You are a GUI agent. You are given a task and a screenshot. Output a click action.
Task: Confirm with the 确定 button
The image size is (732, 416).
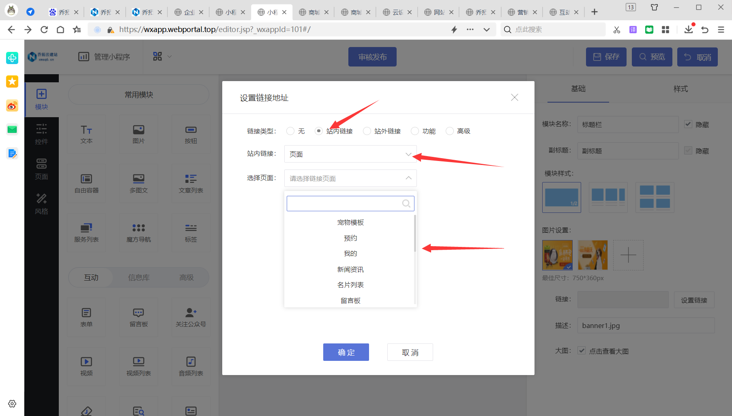(x=346, y=352)
